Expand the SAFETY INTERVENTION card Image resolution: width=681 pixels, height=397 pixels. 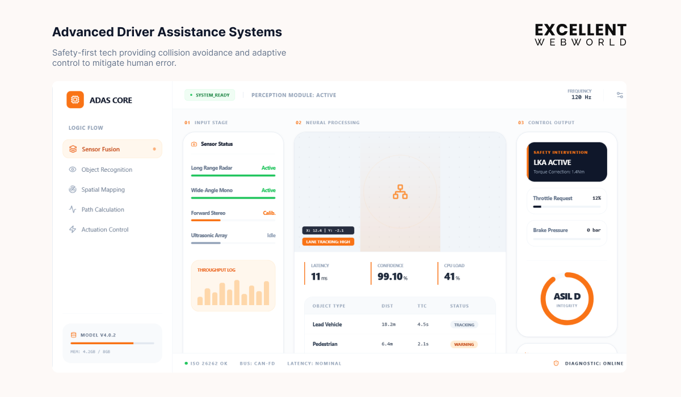pyautogui.click(x=566, y=162)
